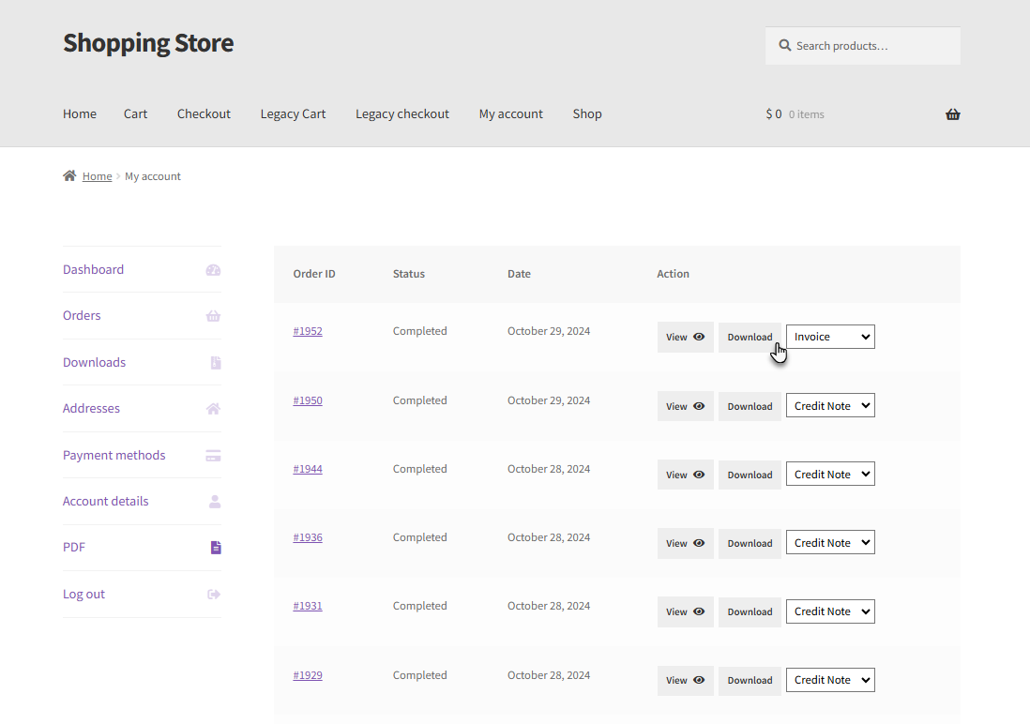Click the Dashboard gauge icon in sidebar
The width and height of the screenshot is (1030, 724).
(x=214, y=270)
